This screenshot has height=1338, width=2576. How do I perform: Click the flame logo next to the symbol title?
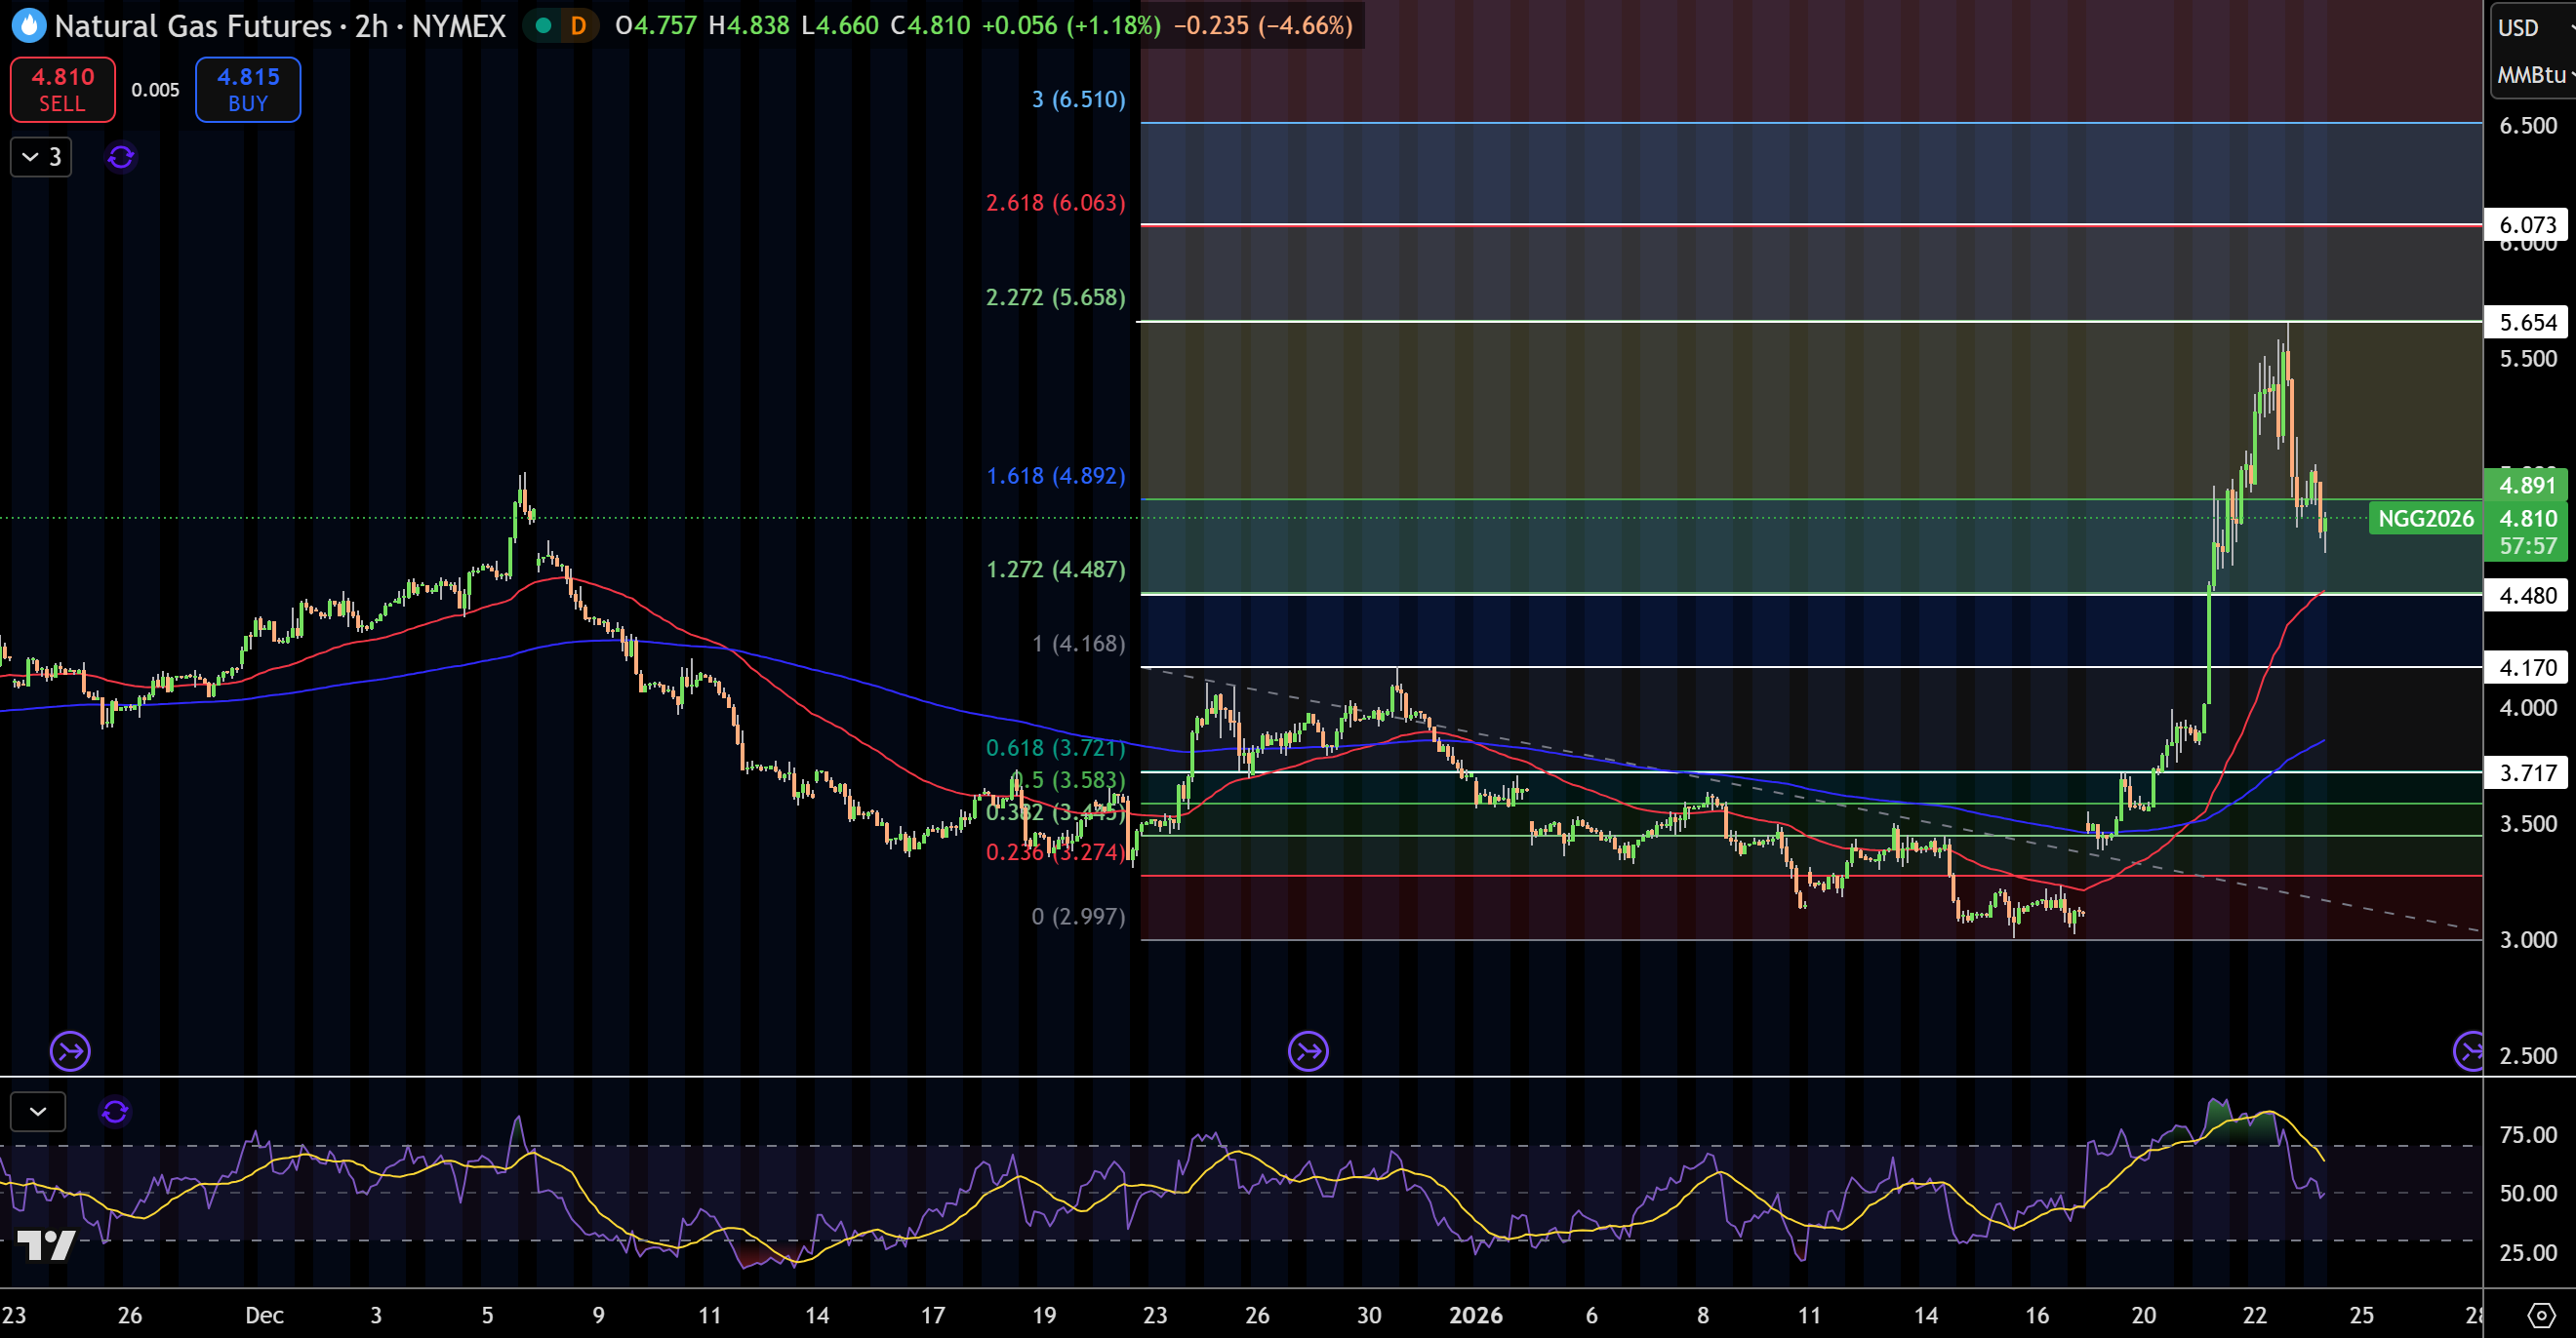28,26
